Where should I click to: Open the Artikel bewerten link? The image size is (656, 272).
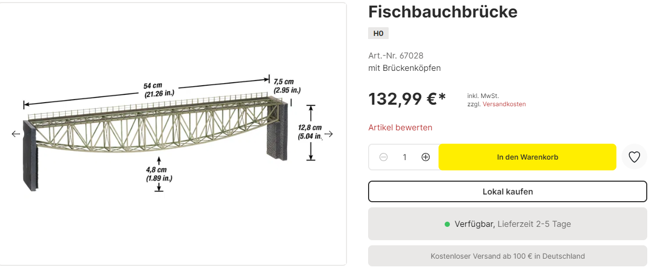[400, 127]
